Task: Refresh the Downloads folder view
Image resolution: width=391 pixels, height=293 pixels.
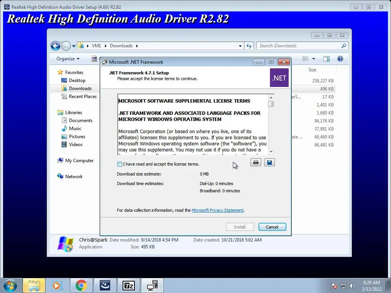Action: (249, 46)
